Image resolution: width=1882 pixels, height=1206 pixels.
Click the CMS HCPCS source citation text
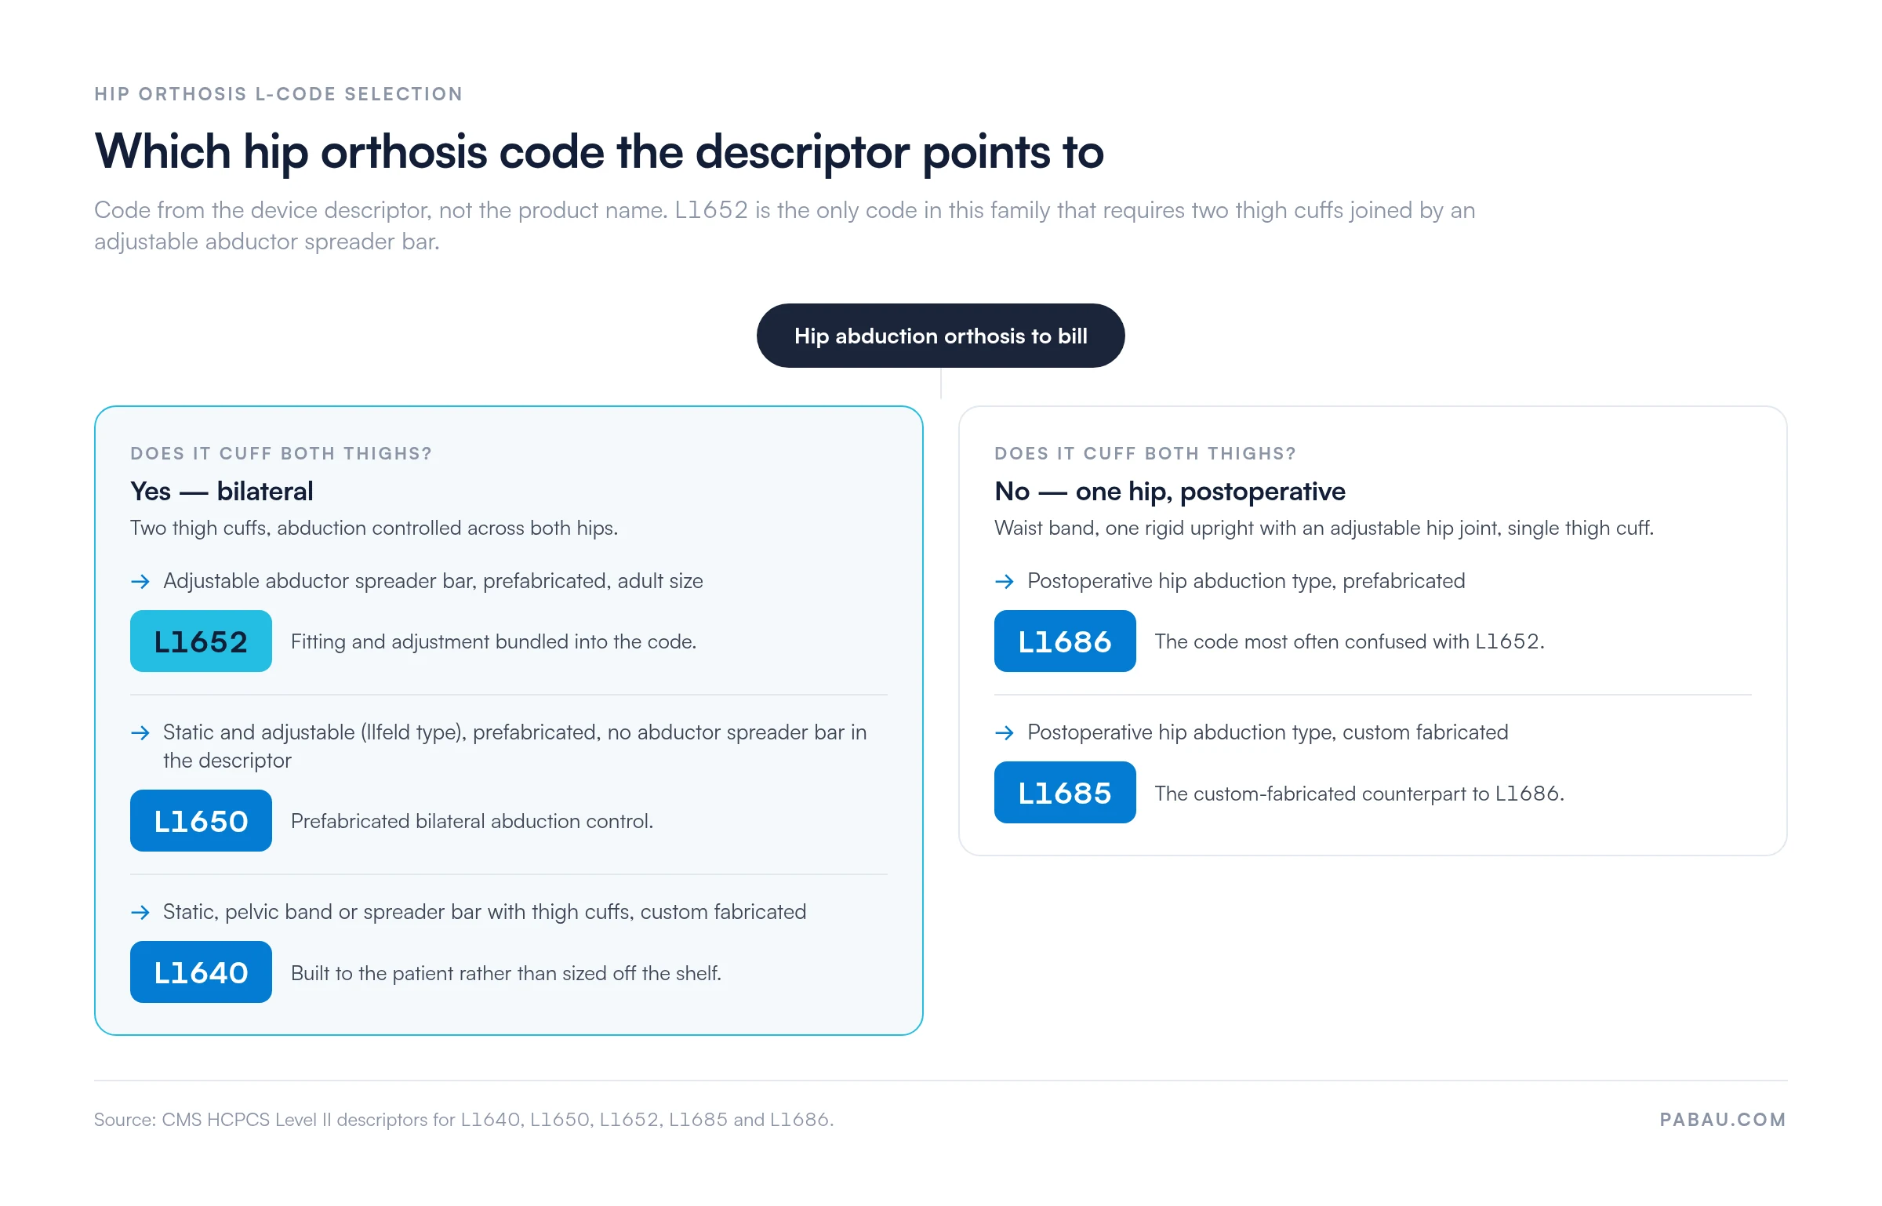[464, 1120]
